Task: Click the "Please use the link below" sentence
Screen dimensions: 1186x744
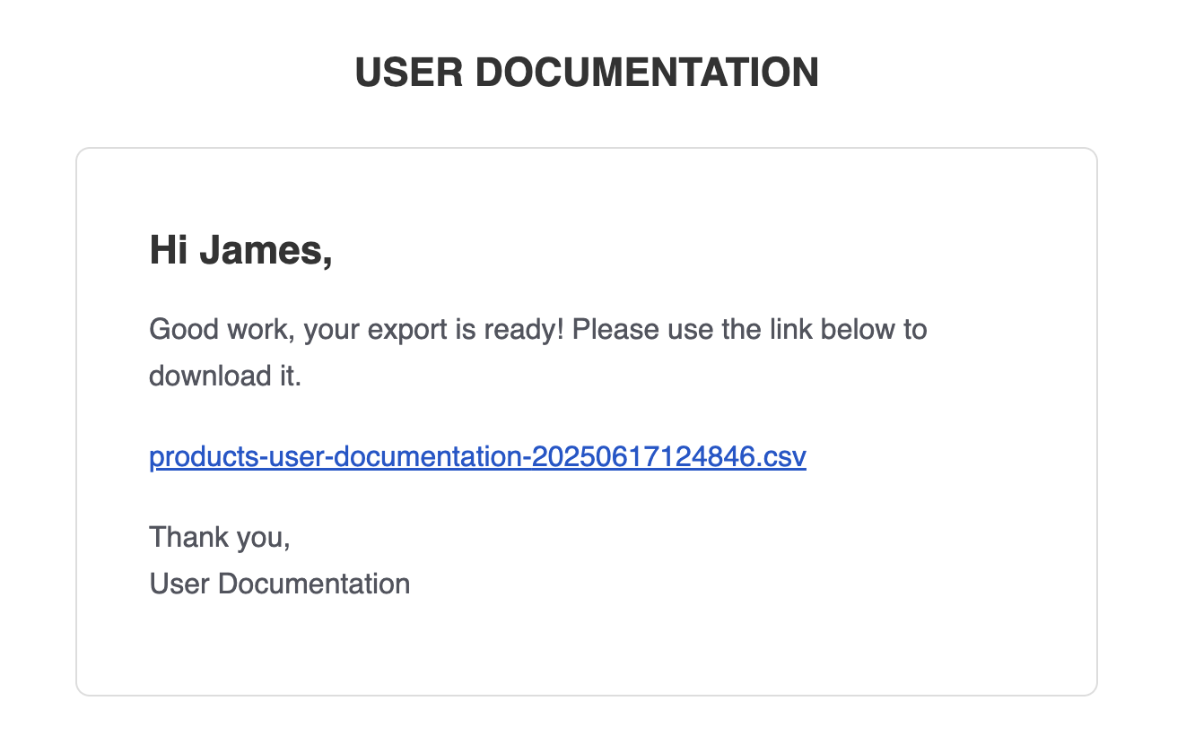Action: 749,330
